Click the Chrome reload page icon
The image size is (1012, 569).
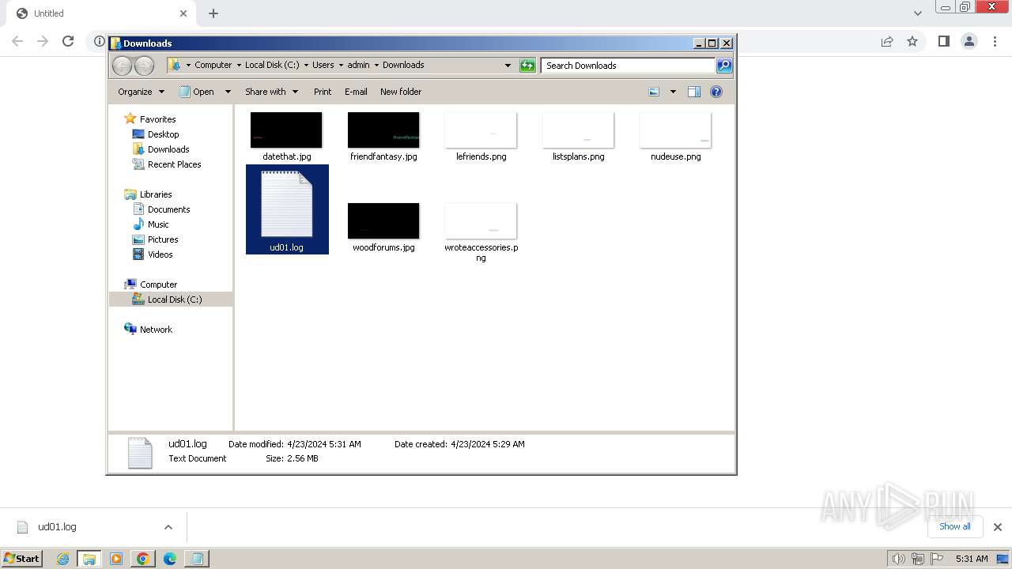click(68, 41)
